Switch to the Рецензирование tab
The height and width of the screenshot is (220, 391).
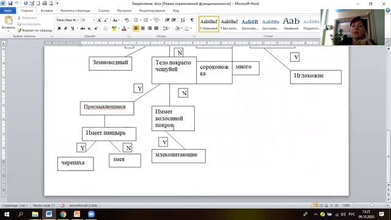152,10
